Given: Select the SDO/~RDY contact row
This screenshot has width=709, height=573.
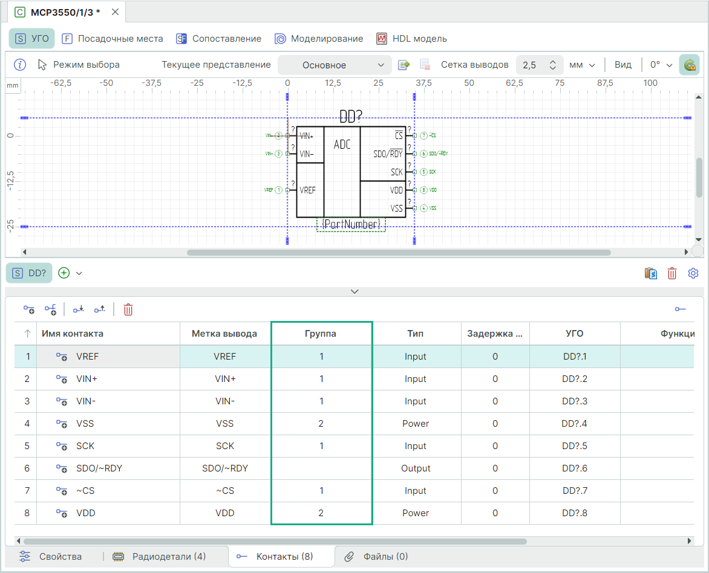Looking at the screenshot, I should click(x=99, y=468).
